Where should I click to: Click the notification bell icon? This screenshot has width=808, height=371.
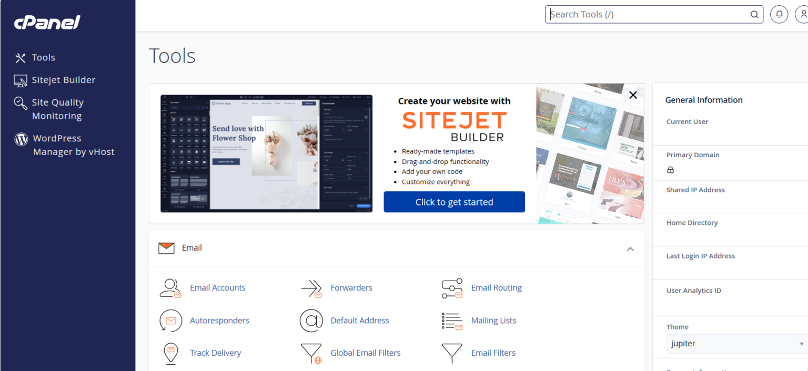coord(779,14)
